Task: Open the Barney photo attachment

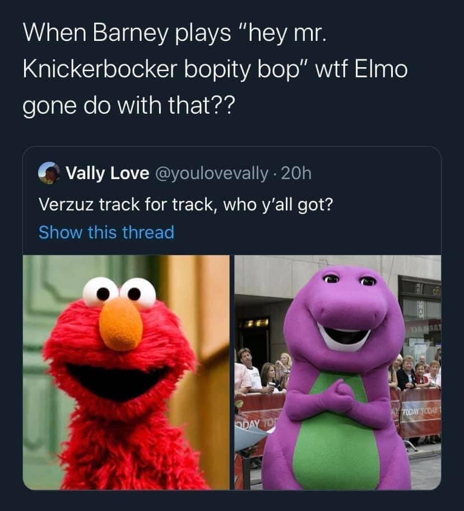Action: [x=338, y=372]
